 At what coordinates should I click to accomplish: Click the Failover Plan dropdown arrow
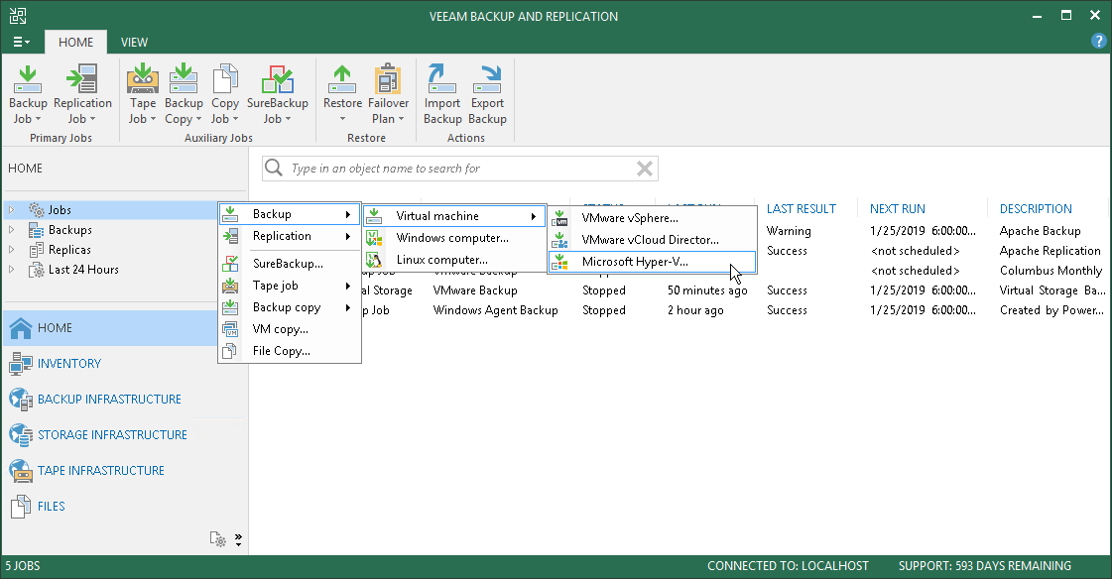coord(401,119)
